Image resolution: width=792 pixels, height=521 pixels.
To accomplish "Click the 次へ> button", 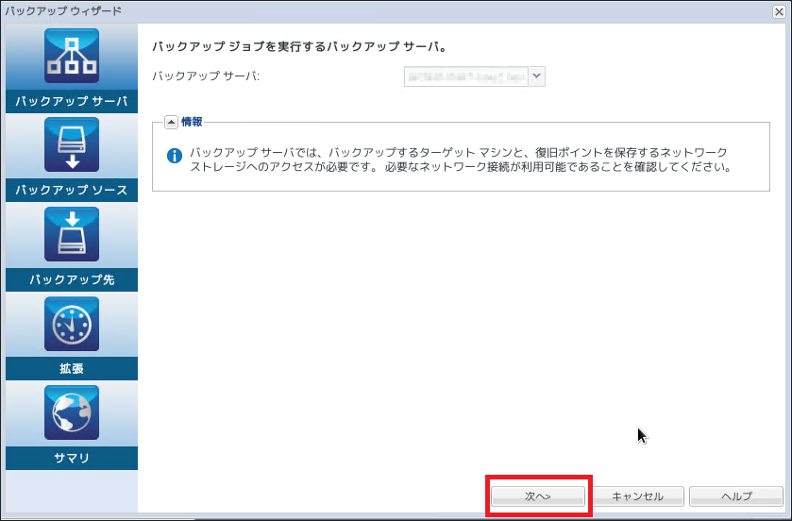I will (x=538, y=496).
